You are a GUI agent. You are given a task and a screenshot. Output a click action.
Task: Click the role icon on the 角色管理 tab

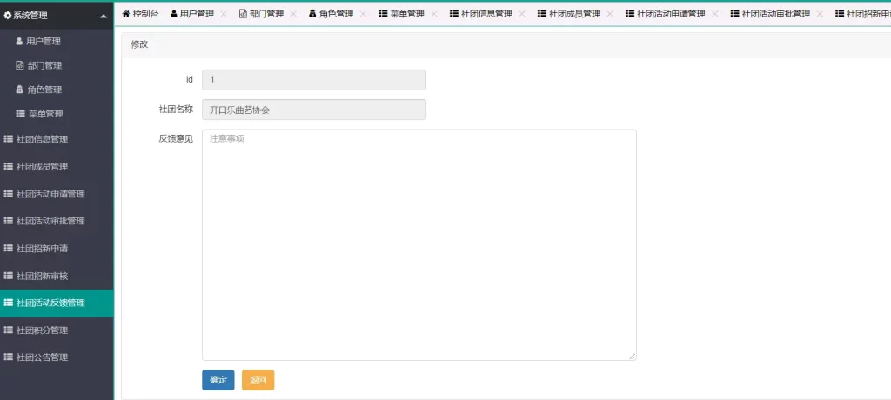pos(312,14)
